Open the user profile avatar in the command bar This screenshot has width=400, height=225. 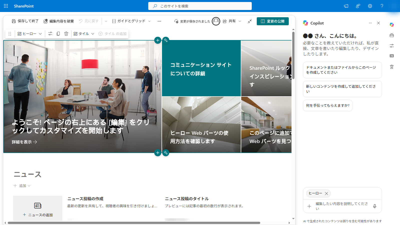pyautogui.click(x=216, y=21)
